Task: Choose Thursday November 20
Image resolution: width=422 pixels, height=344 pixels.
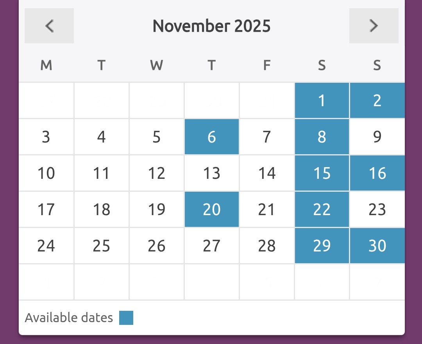Action: (x=212, y=210)
